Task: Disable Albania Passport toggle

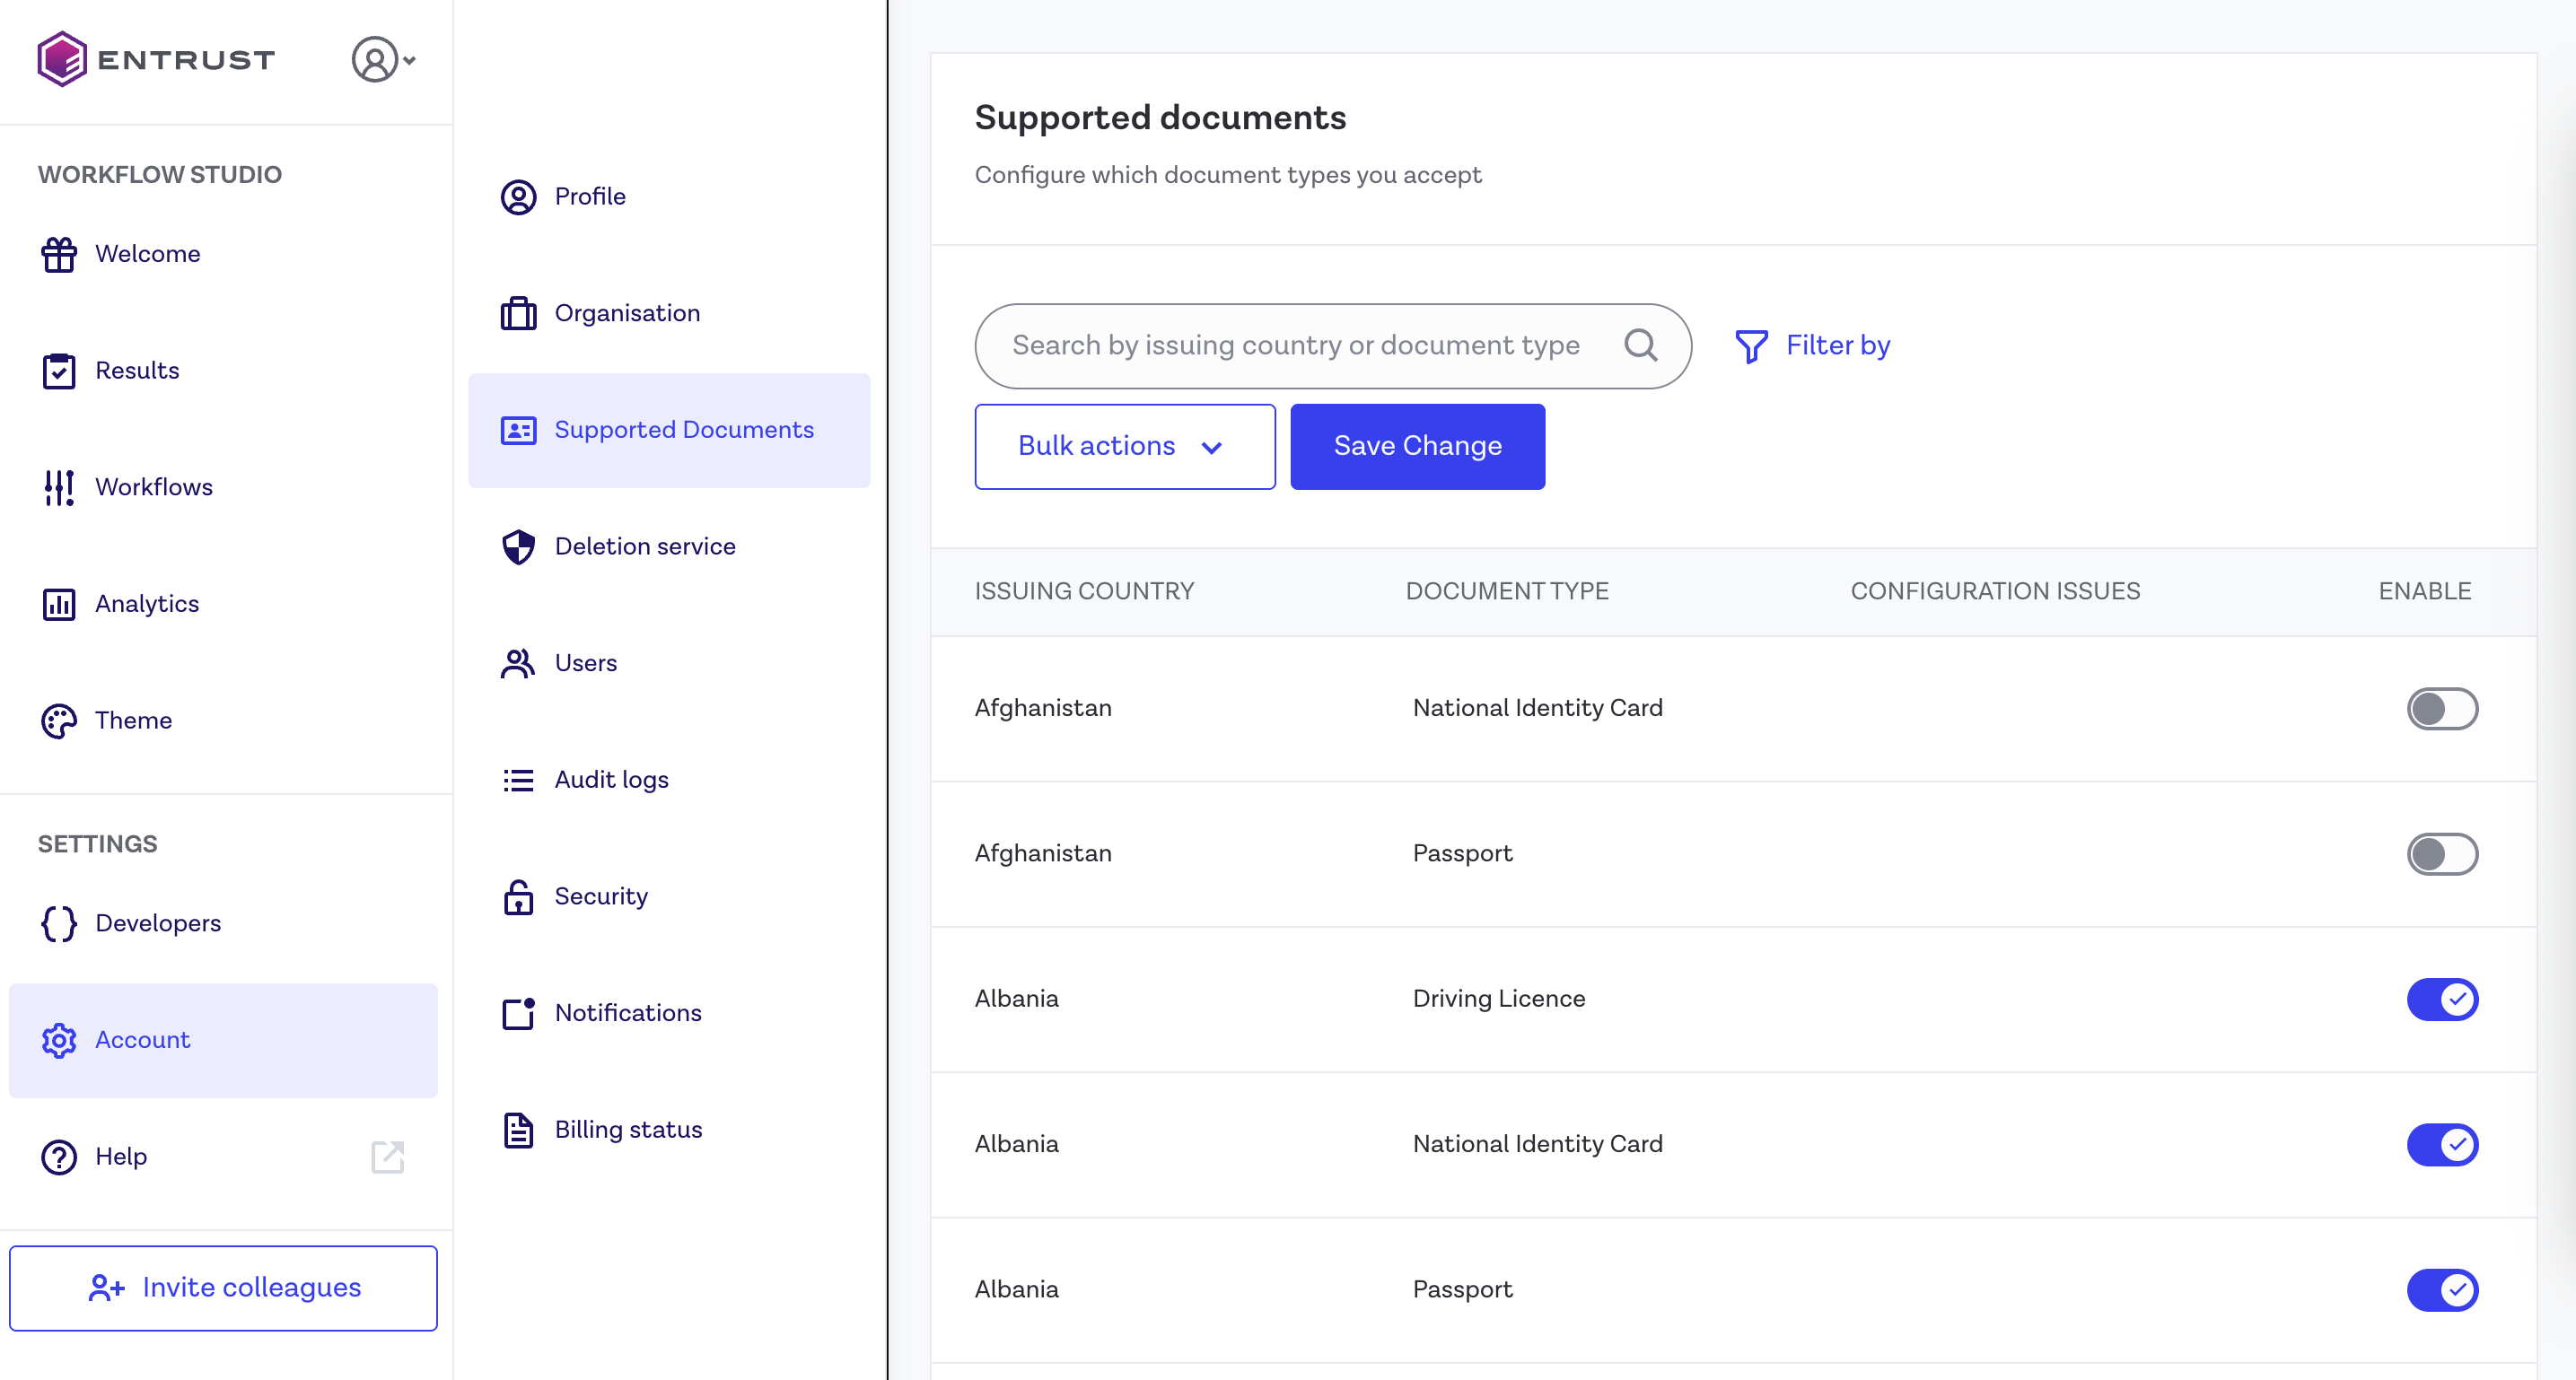Action: [2441, 1290]
